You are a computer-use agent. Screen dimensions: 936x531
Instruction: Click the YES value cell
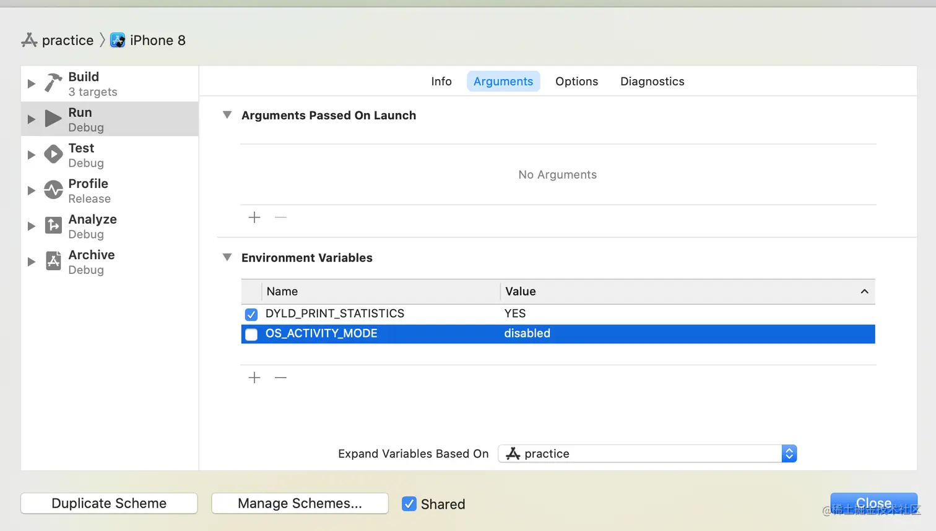(515, 314)
